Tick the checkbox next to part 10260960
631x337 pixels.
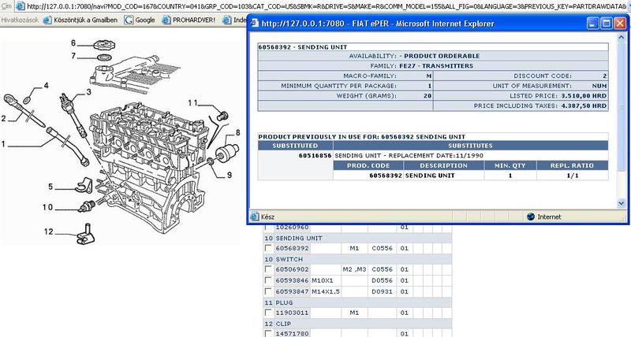268,228
